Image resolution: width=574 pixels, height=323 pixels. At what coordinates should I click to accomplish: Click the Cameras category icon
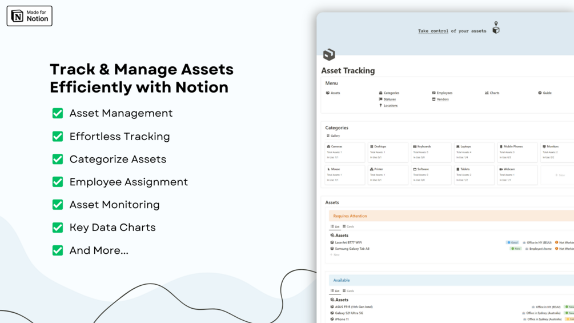[x=328, y=146]
